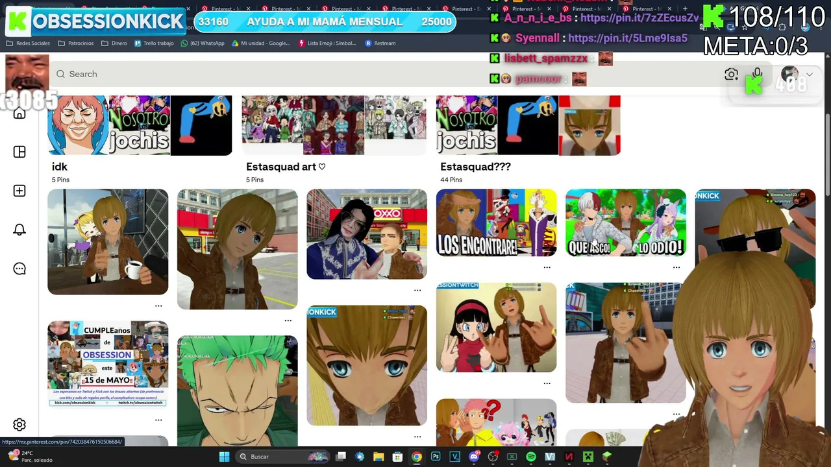Open File Explorer from the taskbar
This screenshot has height=467, width=831.
point(378,457)
